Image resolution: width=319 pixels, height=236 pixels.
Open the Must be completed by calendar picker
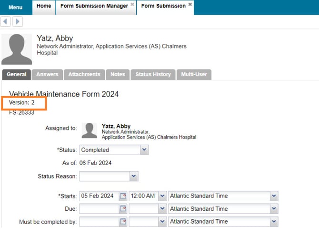[x=123, y=222]
